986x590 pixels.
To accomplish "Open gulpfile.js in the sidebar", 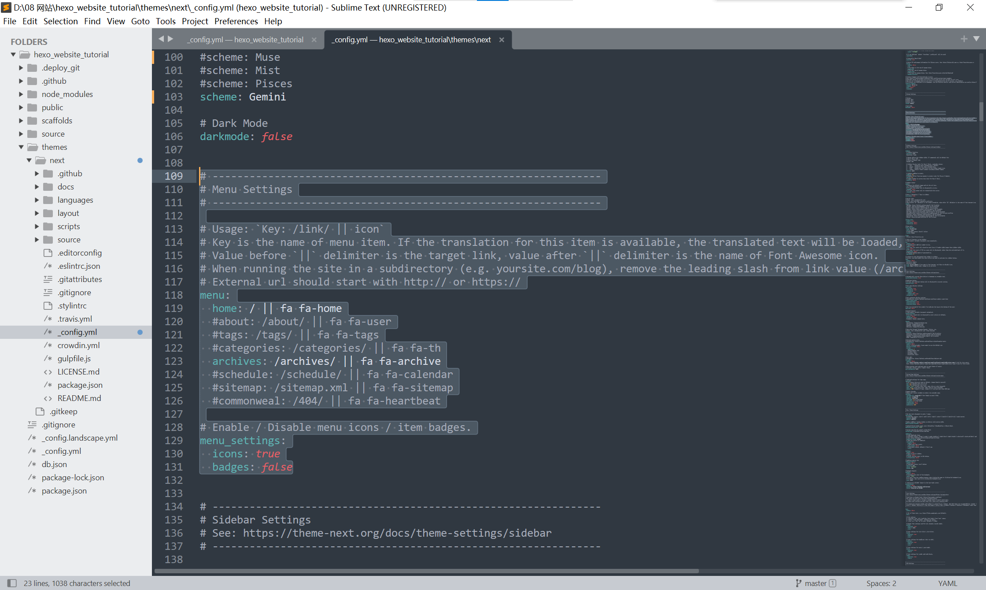I will pyautogui.click(x=74, y=359).
